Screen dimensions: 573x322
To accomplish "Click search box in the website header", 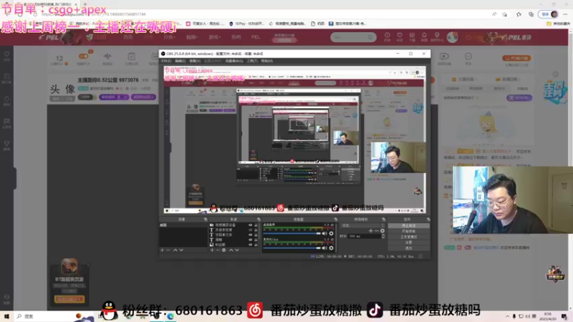I will 353,37.
